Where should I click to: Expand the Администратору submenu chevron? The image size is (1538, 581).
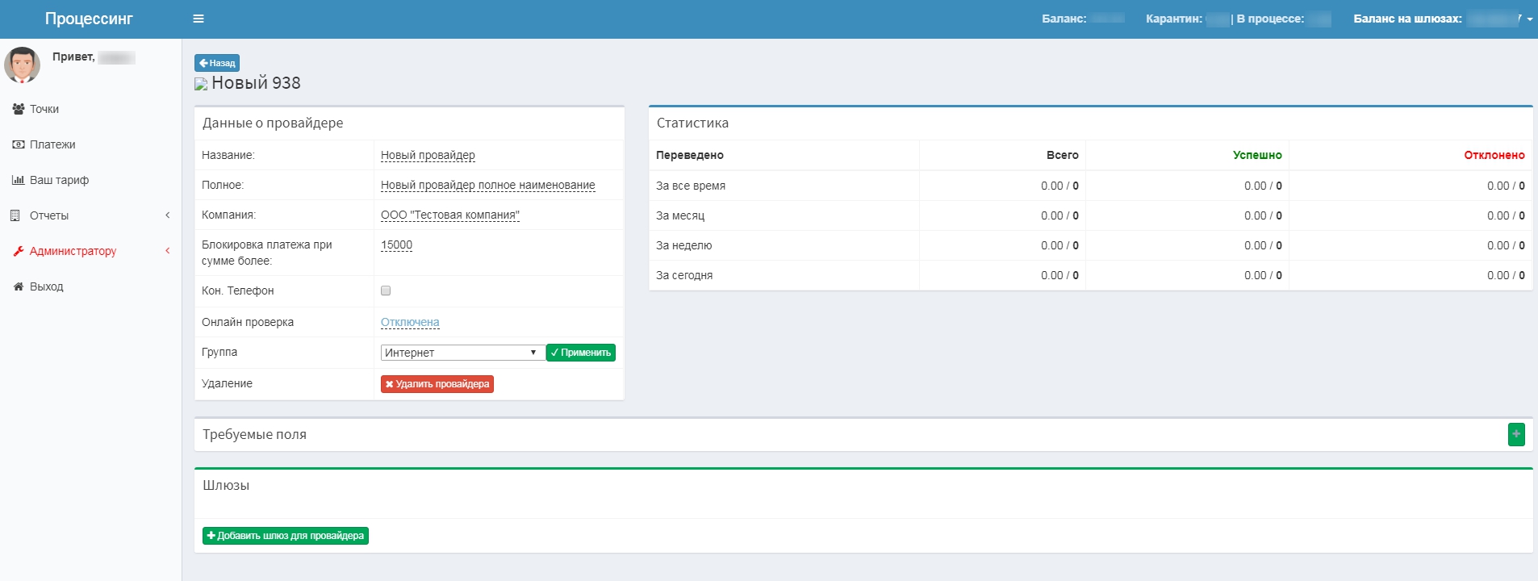(168, 251)
